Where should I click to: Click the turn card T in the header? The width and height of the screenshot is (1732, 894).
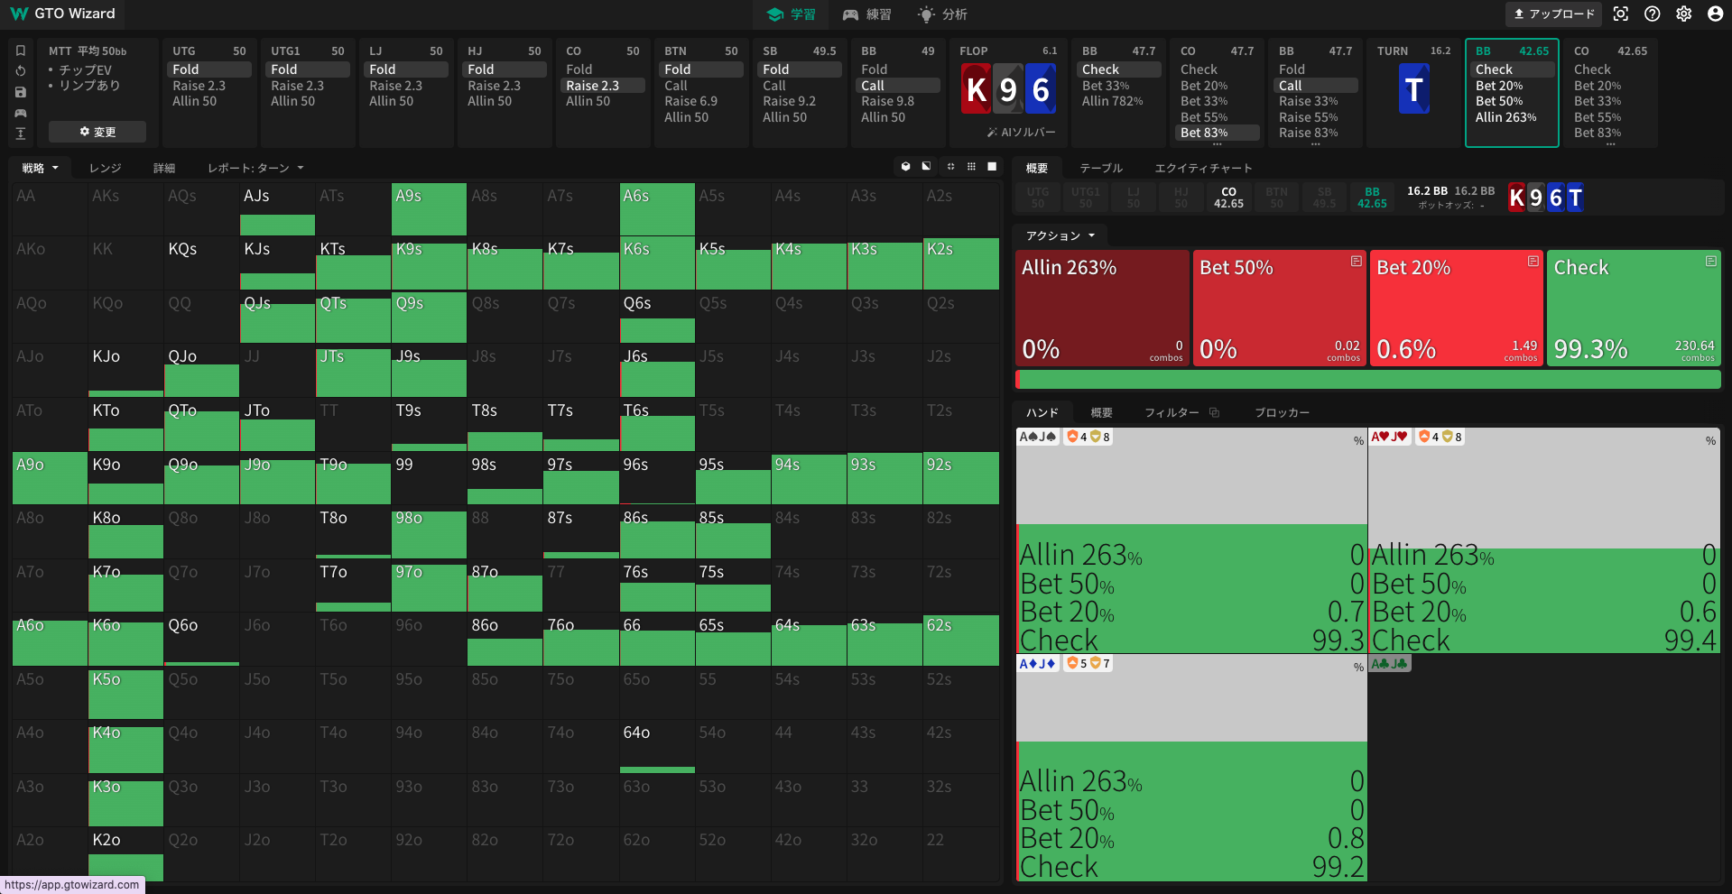coord(1413,89)
